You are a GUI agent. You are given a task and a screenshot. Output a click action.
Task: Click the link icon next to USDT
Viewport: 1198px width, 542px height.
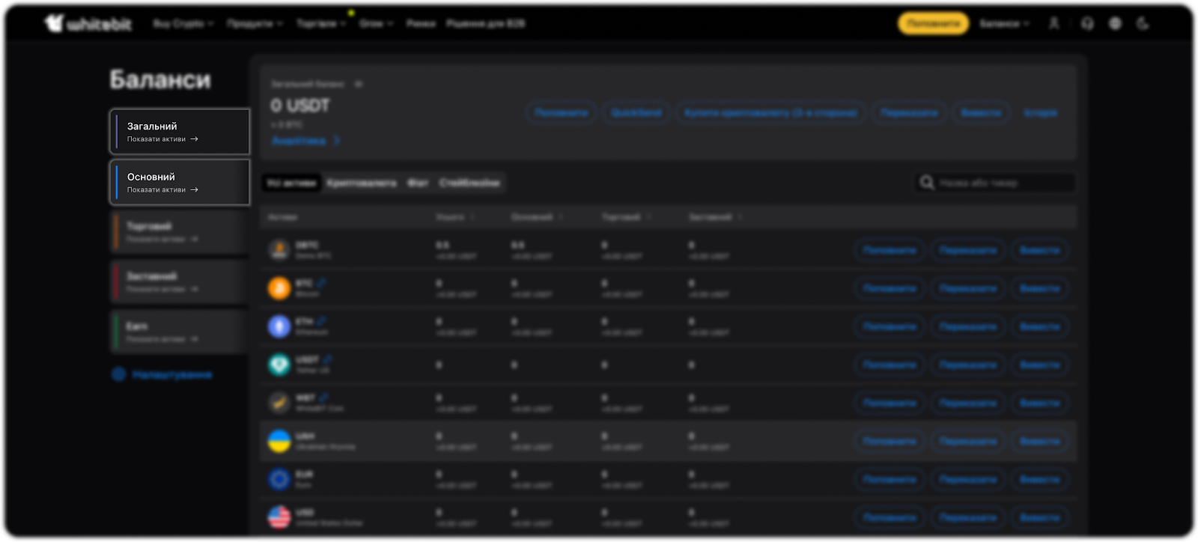click(327, 359)
